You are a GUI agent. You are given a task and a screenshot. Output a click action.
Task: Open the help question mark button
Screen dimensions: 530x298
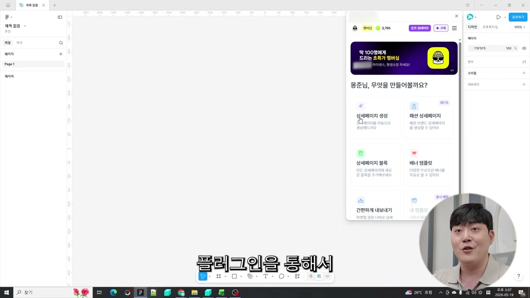click(518, 276)
